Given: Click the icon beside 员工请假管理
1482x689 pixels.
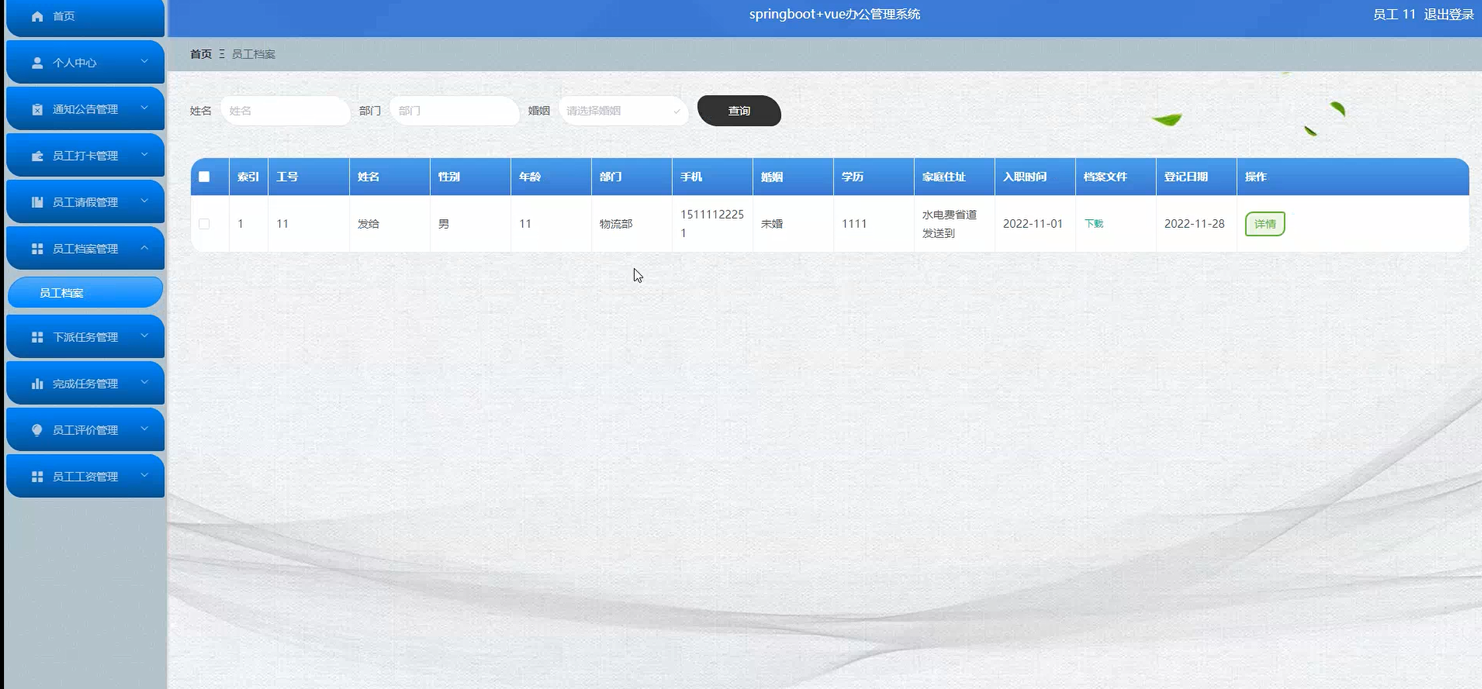Looking at the screenshot, I should tap(37, 202).
